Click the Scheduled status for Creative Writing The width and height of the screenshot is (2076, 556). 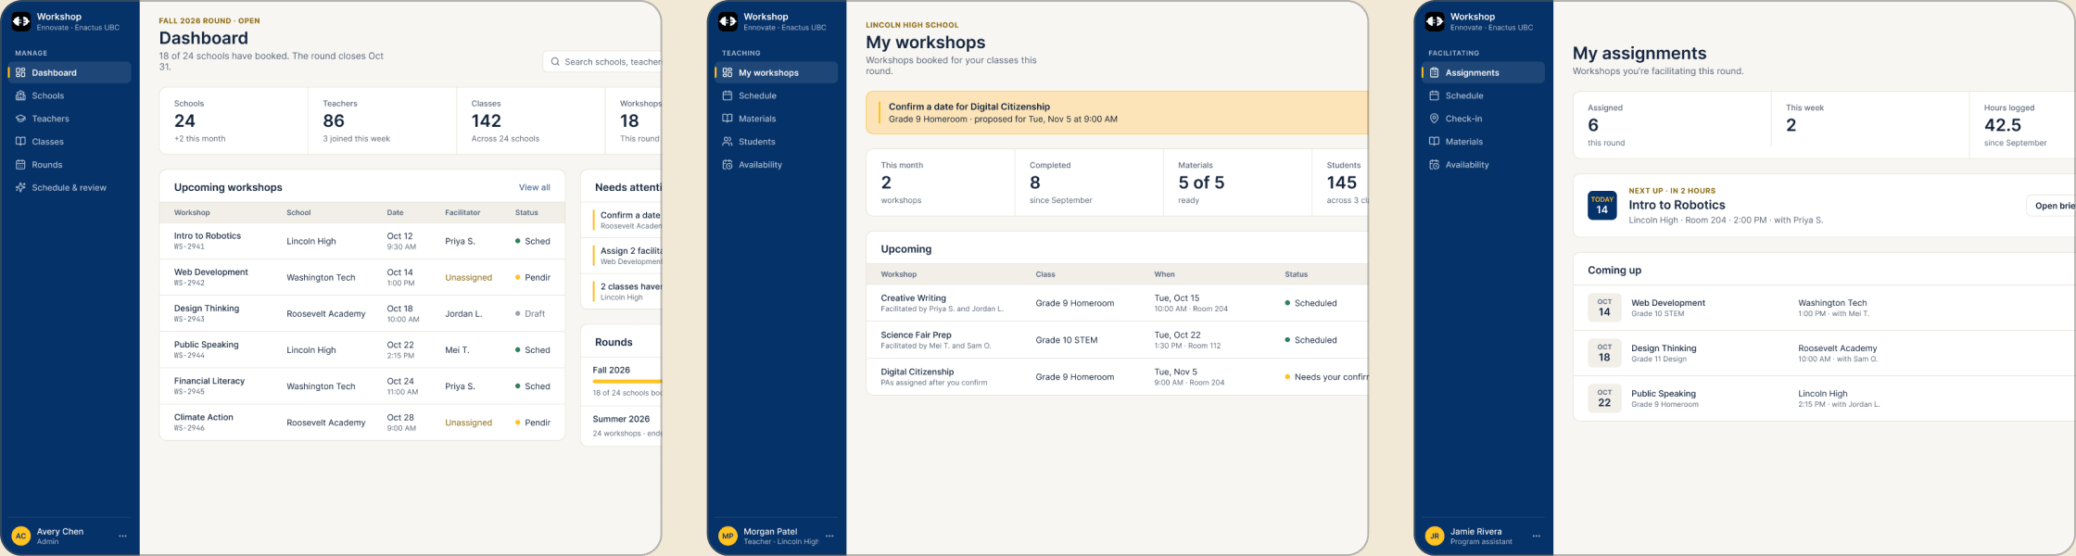click(1311, 303)
